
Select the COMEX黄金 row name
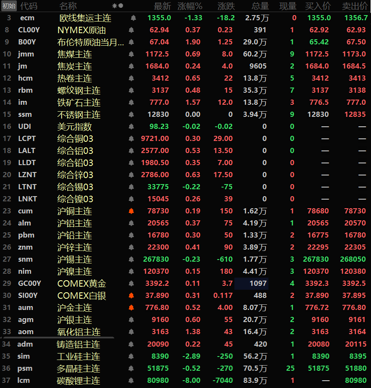coord(81,284)
